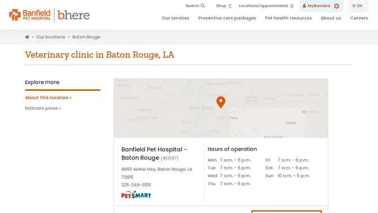Click the Banfield Pet Hospital logo
The image size is (378, 213).
point(30,15)
